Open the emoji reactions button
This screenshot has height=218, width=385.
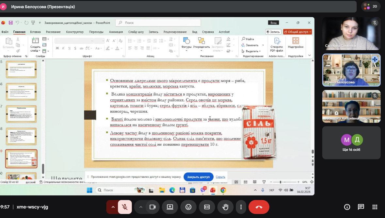188,207
